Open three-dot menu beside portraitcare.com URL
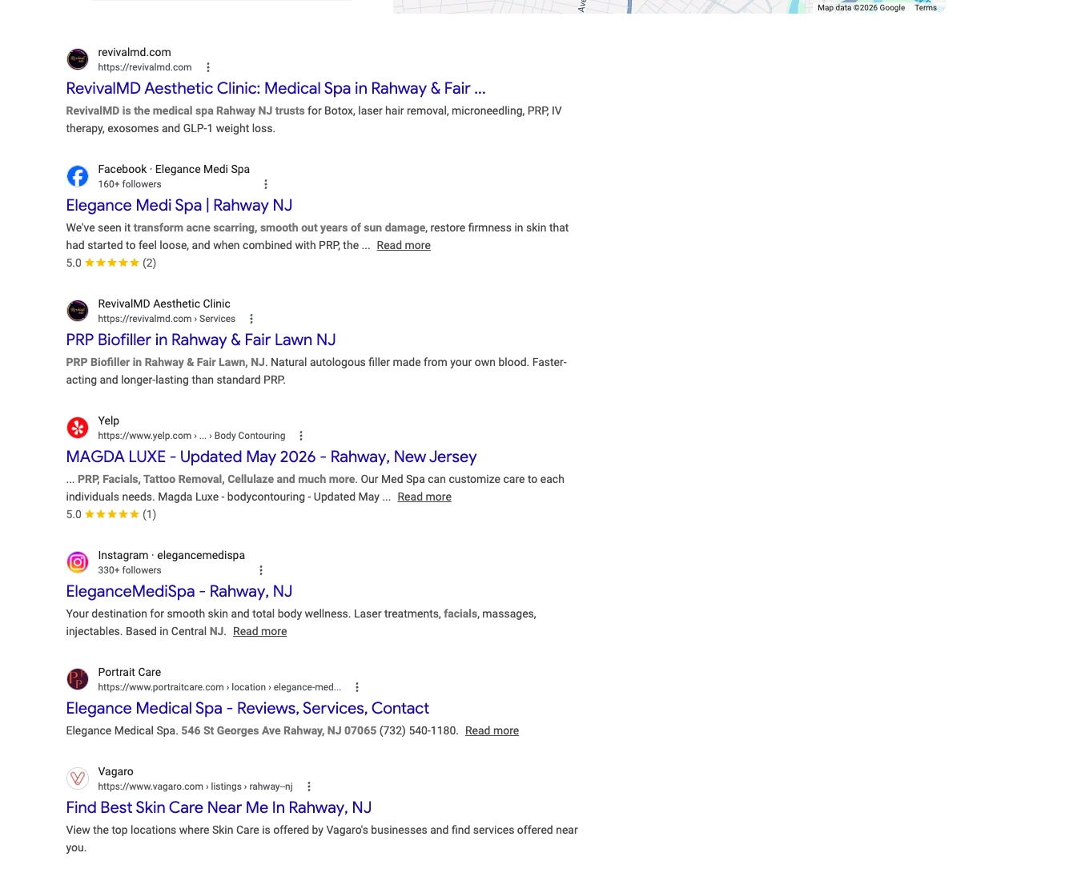 coord(357,687)
